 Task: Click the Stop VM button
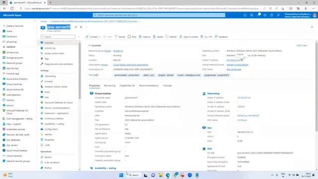(132, 37)
